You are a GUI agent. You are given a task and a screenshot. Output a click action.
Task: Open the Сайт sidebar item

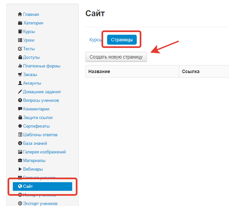point(43,186)
